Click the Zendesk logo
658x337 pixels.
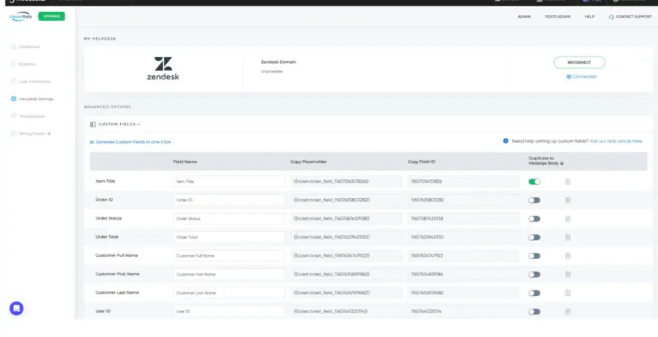tap(163, 68)
